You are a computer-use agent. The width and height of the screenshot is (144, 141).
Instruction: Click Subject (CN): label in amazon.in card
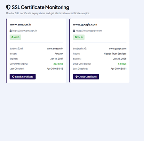tap(16, 49)
